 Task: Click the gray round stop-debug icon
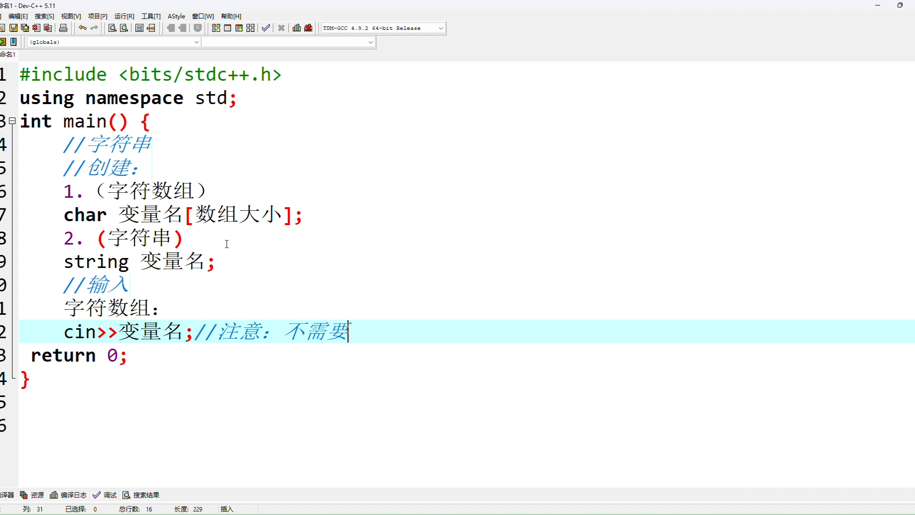(x=198, y=28)
